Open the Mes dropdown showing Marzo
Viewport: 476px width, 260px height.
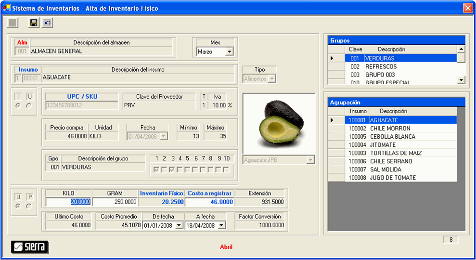click(x=229, y=52)
